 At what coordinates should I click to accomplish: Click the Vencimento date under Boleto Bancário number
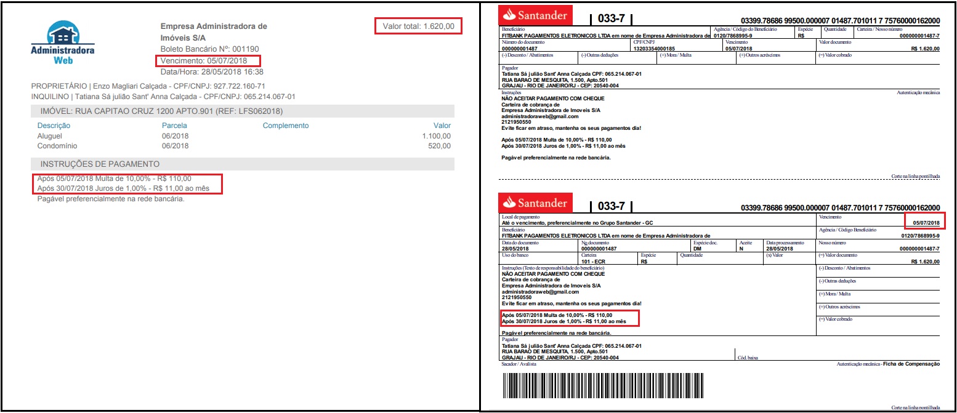(208, 60)
